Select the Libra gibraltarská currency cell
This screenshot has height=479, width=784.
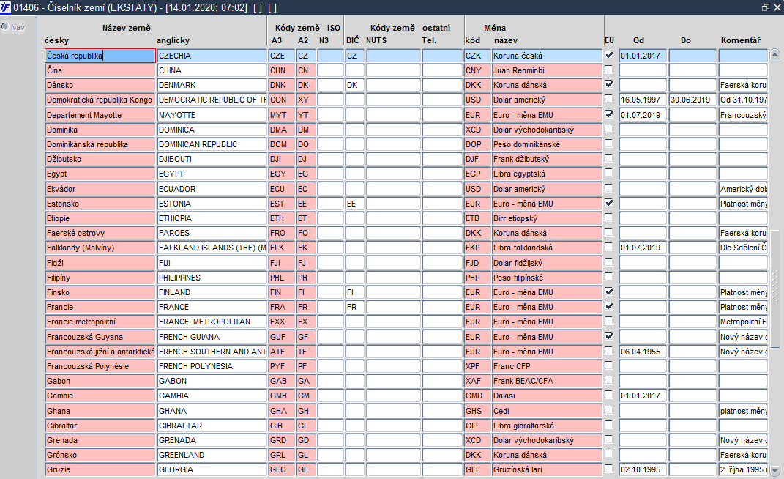547,426
